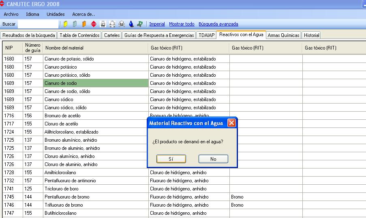
Task: Click the green chemical weapons toolbar icon
Action: tap(140, 24)
